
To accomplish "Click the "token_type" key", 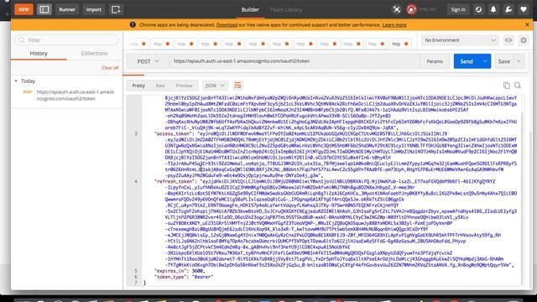I will point(170,277).
